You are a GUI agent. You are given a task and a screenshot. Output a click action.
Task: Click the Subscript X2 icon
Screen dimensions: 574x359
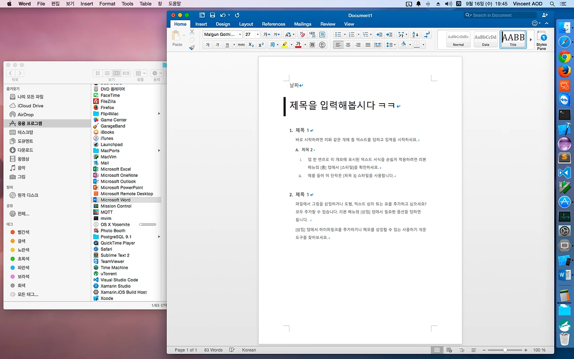pos(251,45)
